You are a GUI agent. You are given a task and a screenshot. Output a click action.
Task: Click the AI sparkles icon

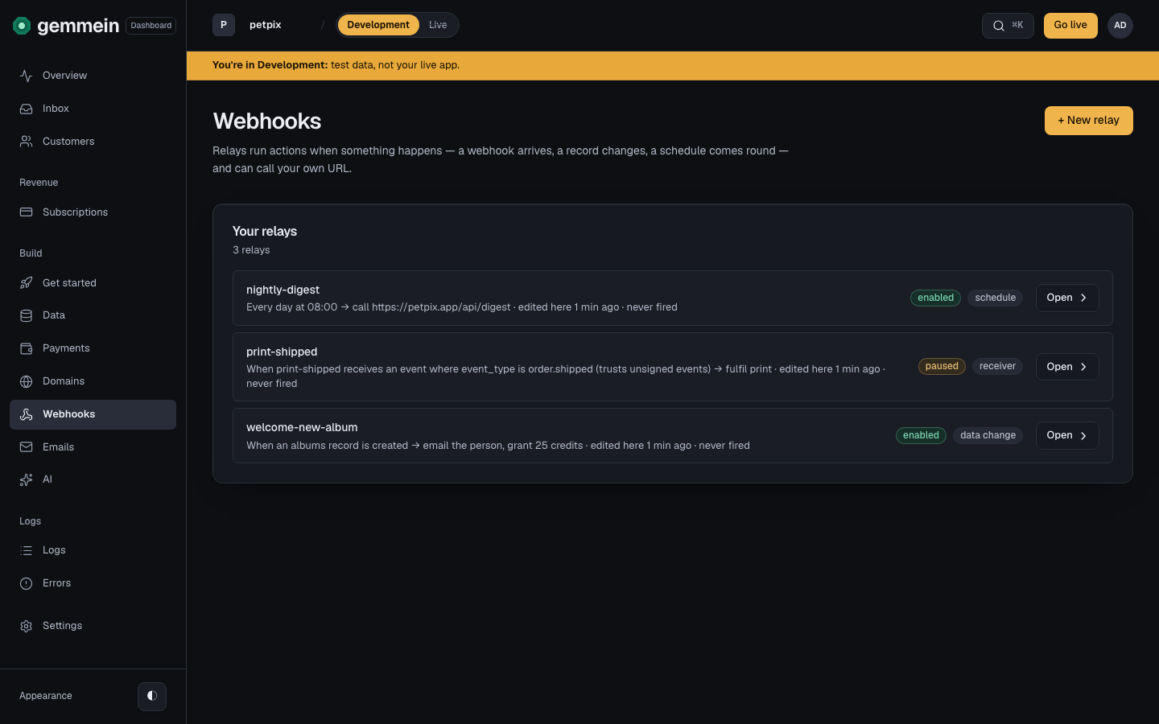tap(27, 479)
